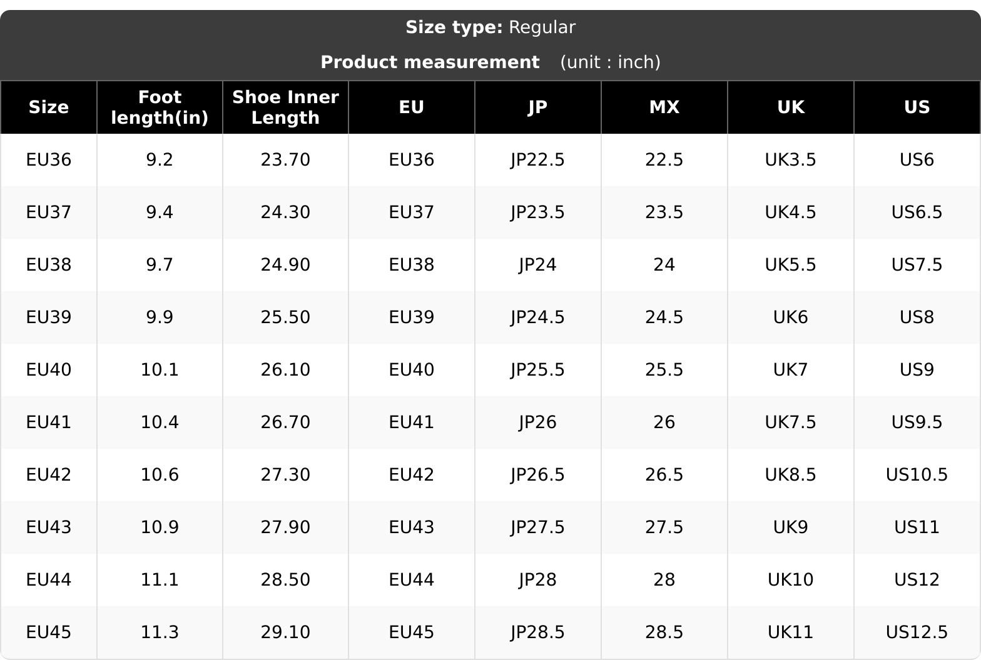Click the MX column header
Viewport: 981px width, 660px height.
(664, 107)
